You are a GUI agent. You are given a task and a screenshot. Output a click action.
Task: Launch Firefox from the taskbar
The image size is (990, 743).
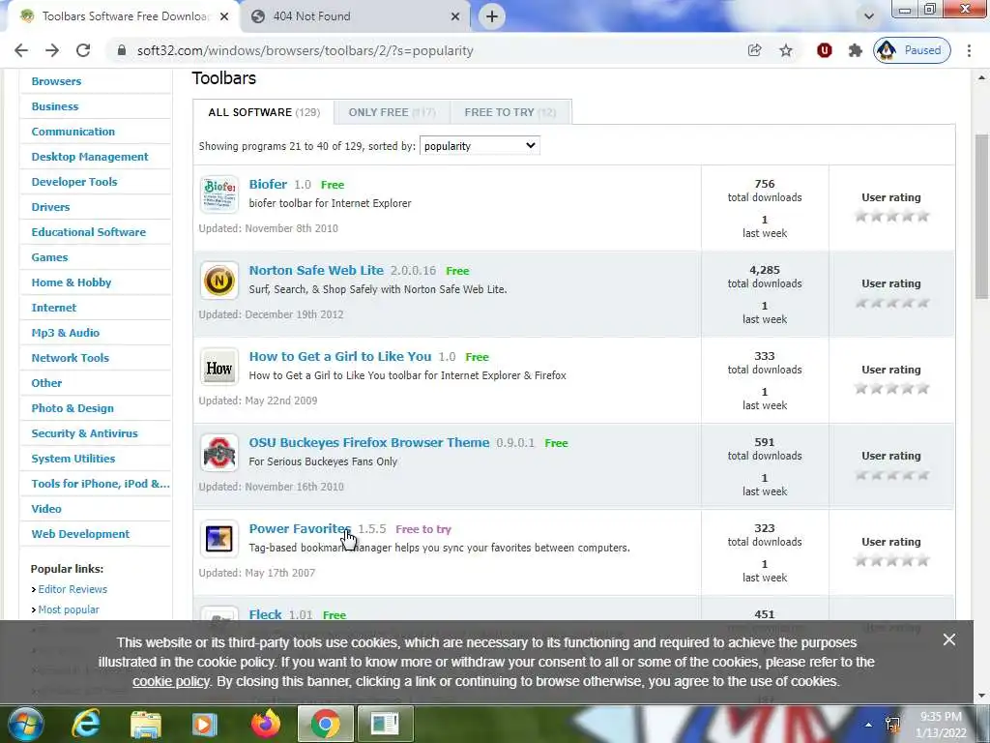click(x=265, y=724)
